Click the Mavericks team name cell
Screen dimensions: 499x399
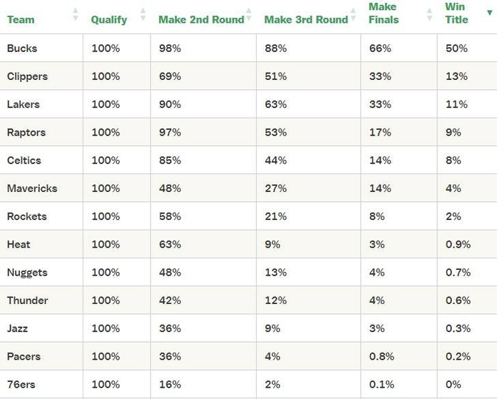point(32,188)
